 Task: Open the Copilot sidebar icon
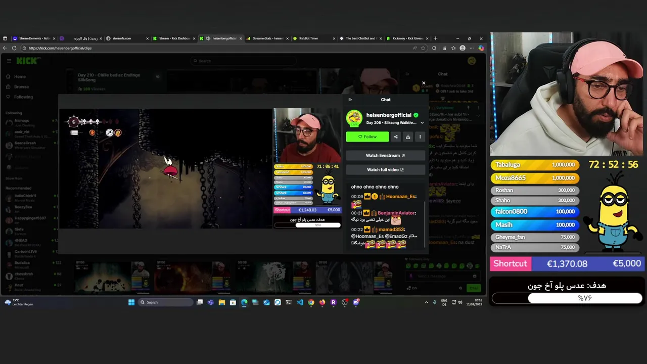[481, 48]
